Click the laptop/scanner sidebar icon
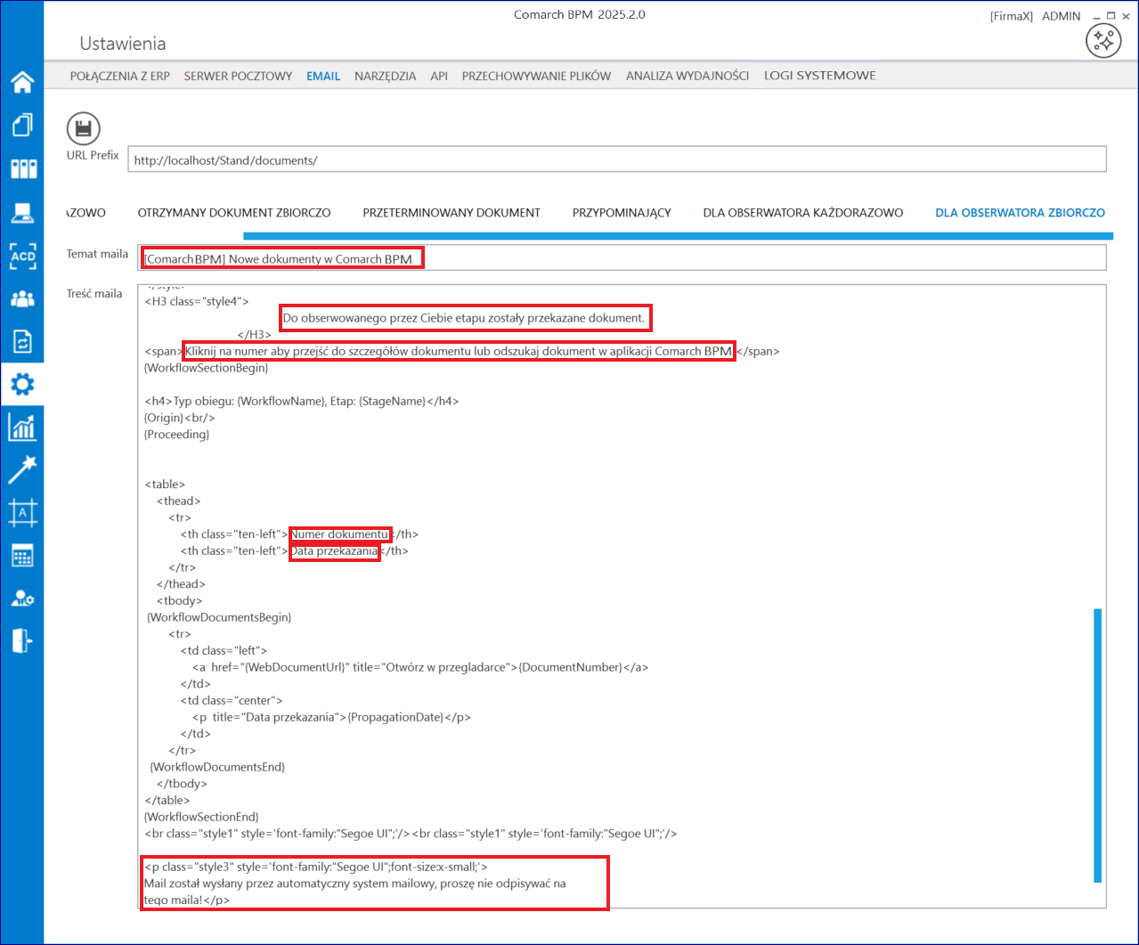This screenshot has height=945, width=1139. 22,212
